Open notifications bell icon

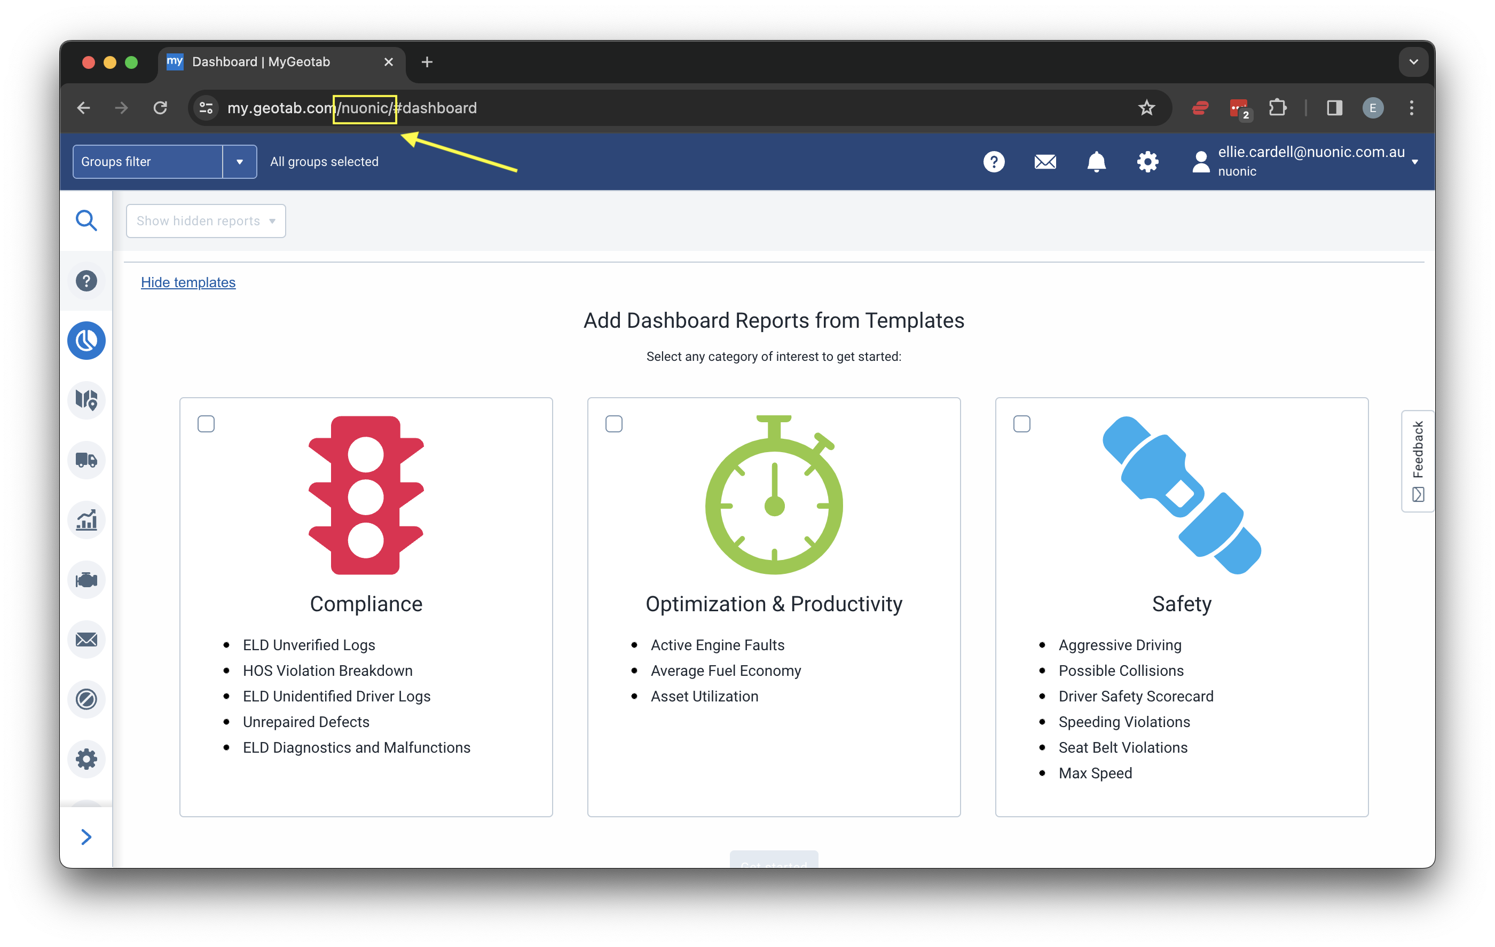tap(1096, 161)
